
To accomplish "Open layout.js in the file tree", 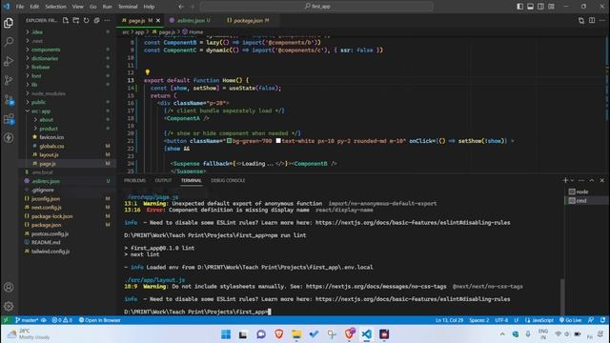I will tap(49, 154).
